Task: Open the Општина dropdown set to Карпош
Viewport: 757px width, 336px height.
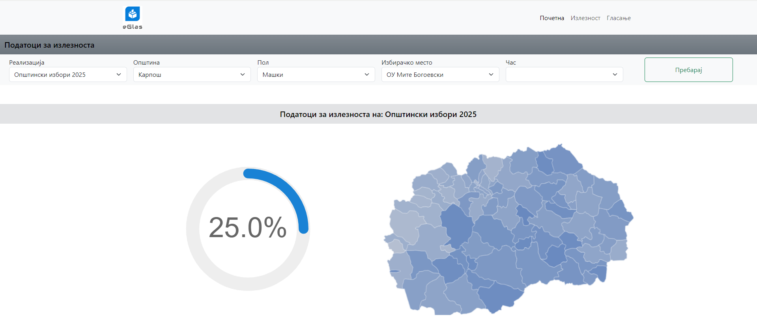Action: [192, 74]
